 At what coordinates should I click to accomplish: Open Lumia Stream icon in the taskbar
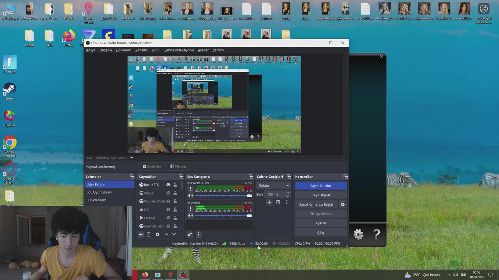(x=170, y=275)
